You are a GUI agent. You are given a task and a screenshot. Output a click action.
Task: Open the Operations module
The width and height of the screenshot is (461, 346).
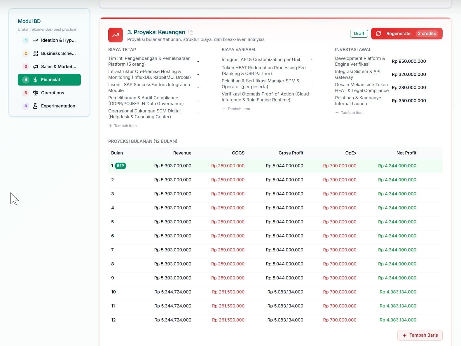[49, 93]
